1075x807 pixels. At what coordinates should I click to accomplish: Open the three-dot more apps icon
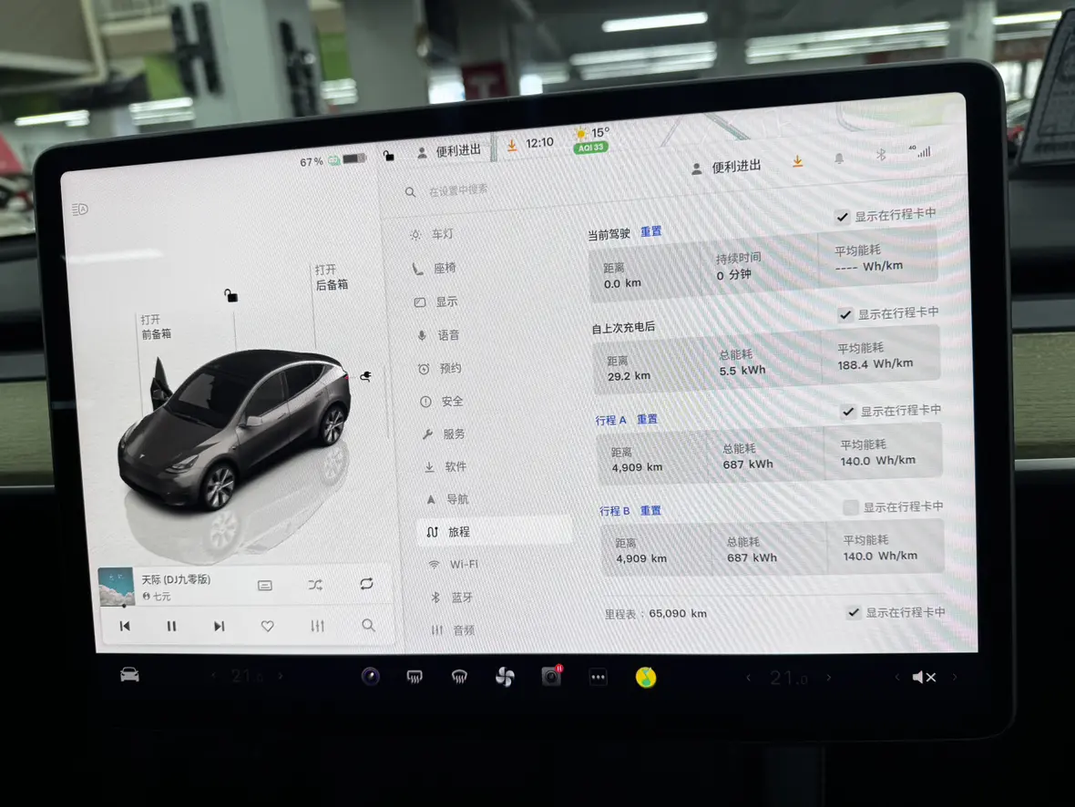click(598, 678)
